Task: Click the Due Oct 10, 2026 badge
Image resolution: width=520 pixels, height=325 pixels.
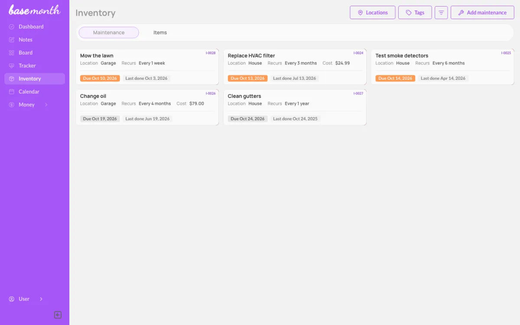Action: pos(100,78)
